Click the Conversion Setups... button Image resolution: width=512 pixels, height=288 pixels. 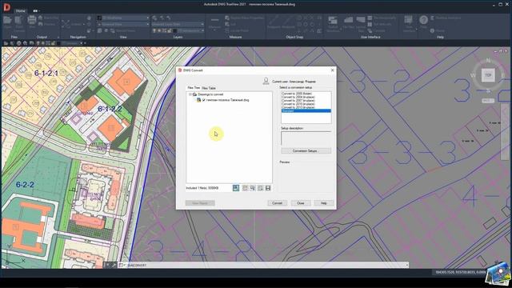pos(306,151)
